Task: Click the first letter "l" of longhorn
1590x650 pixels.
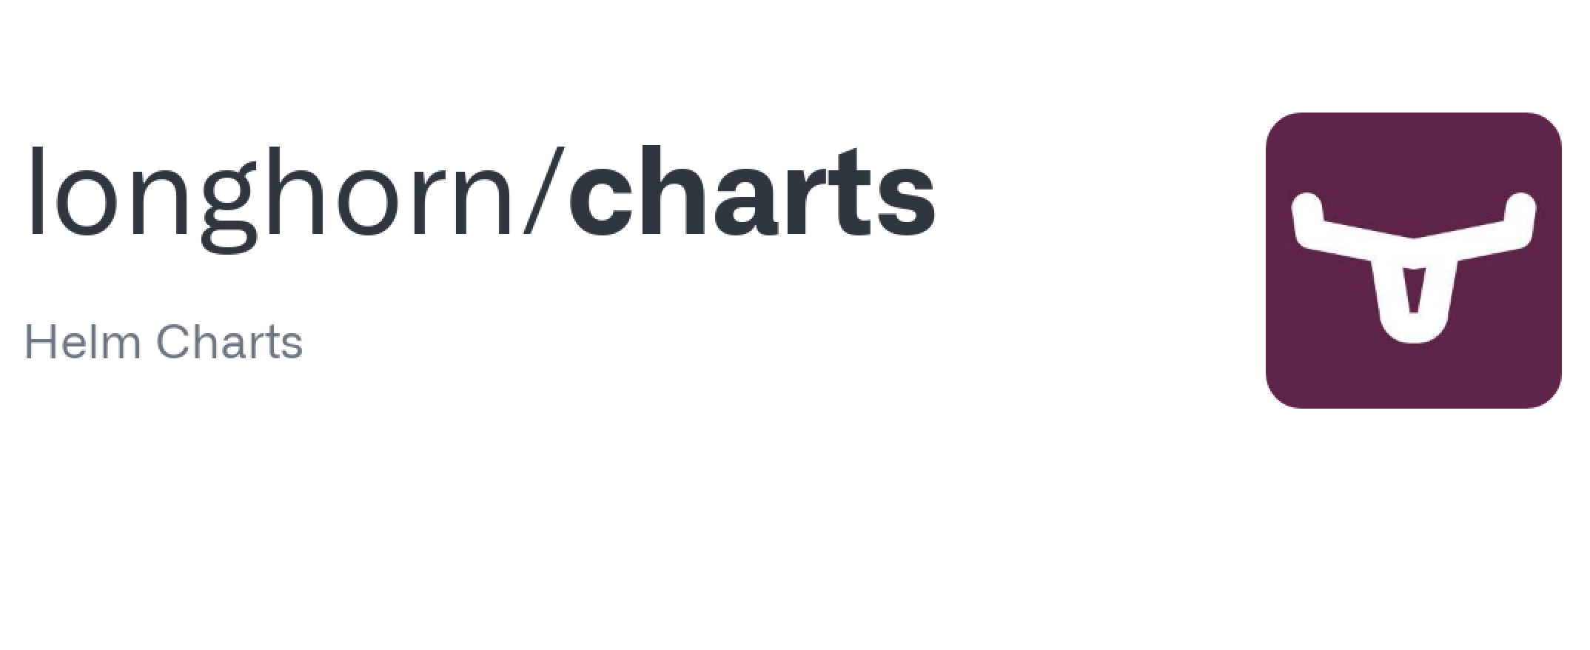Action: pos(34,191)
